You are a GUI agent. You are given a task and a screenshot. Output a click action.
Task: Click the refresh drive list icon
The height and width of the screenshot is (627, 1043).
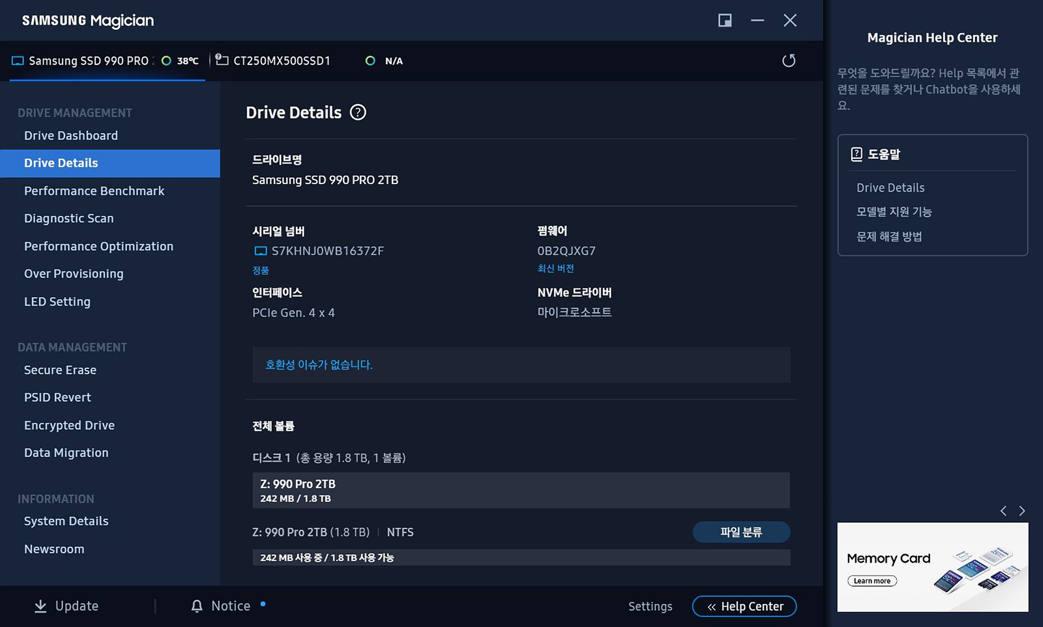point(789,61)
